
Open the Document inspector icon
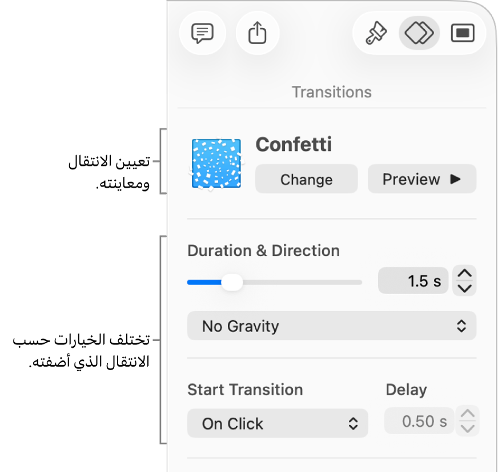point(463,34)
